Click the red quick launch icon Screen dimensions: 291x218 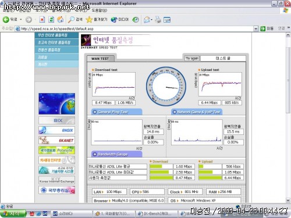click(x=32, y=214)
